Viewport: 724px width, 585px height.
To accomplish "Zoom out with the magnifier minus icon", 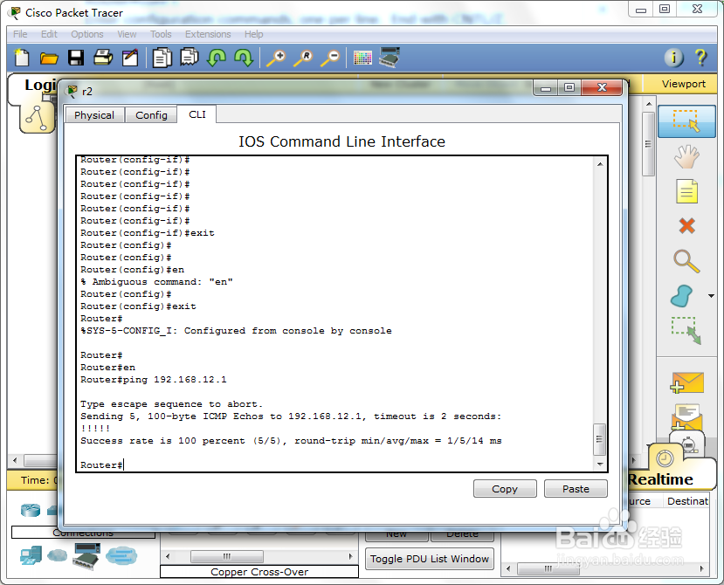I will [x=331, y=58].
